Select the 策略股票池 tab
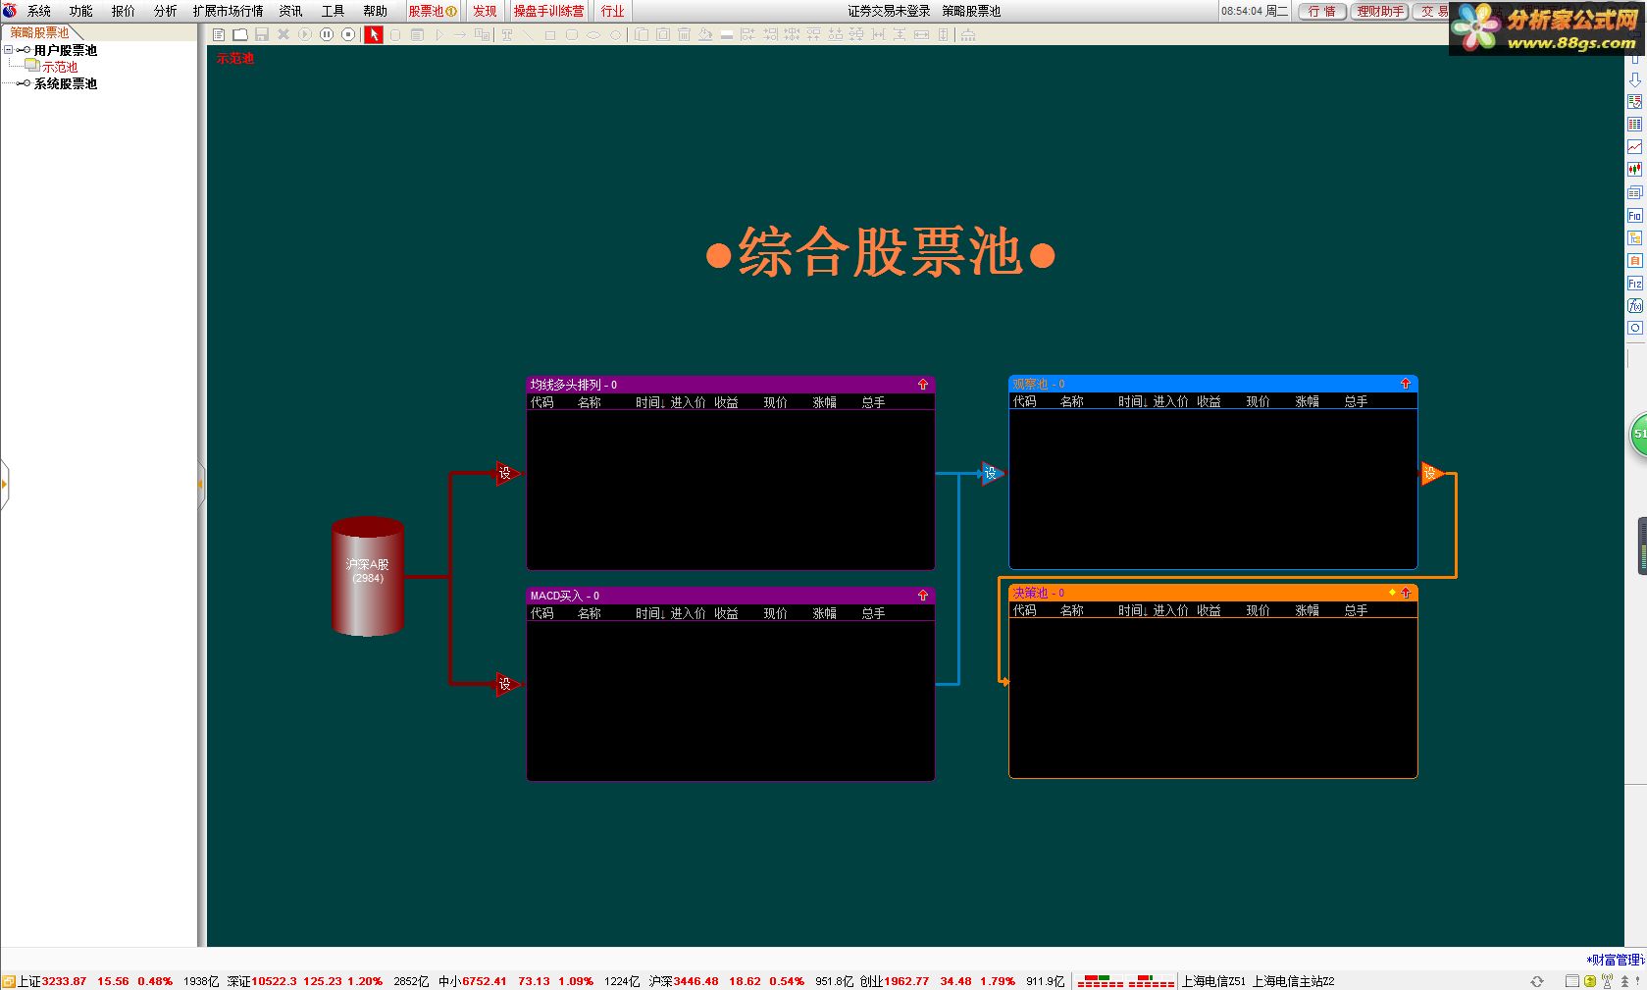The image size is (1647, 990). click(x=39, y=32)
